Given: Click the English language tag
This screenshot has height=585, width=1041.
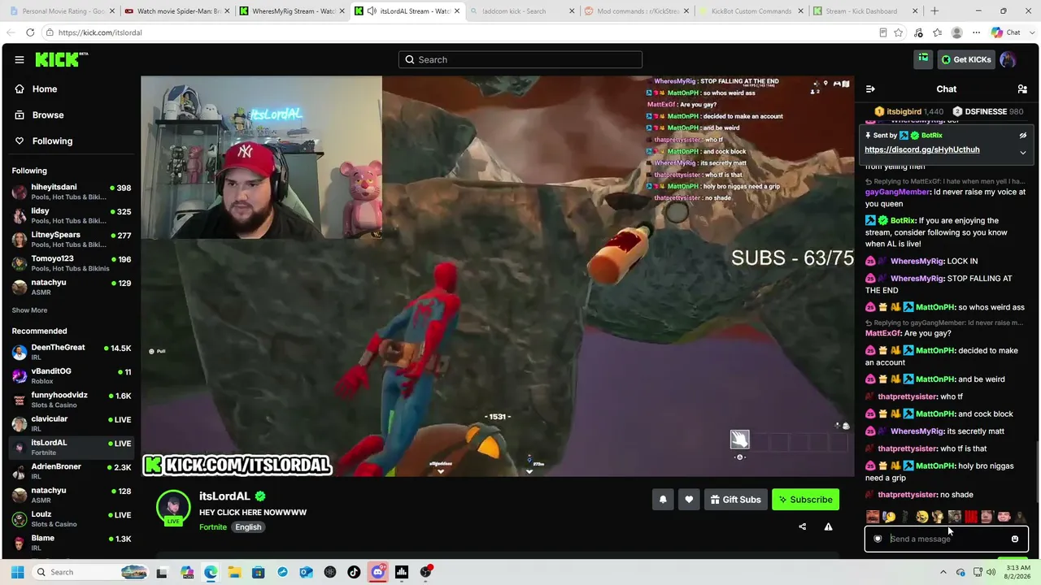Looking at the screenshot, I should (x=248, y=526).
